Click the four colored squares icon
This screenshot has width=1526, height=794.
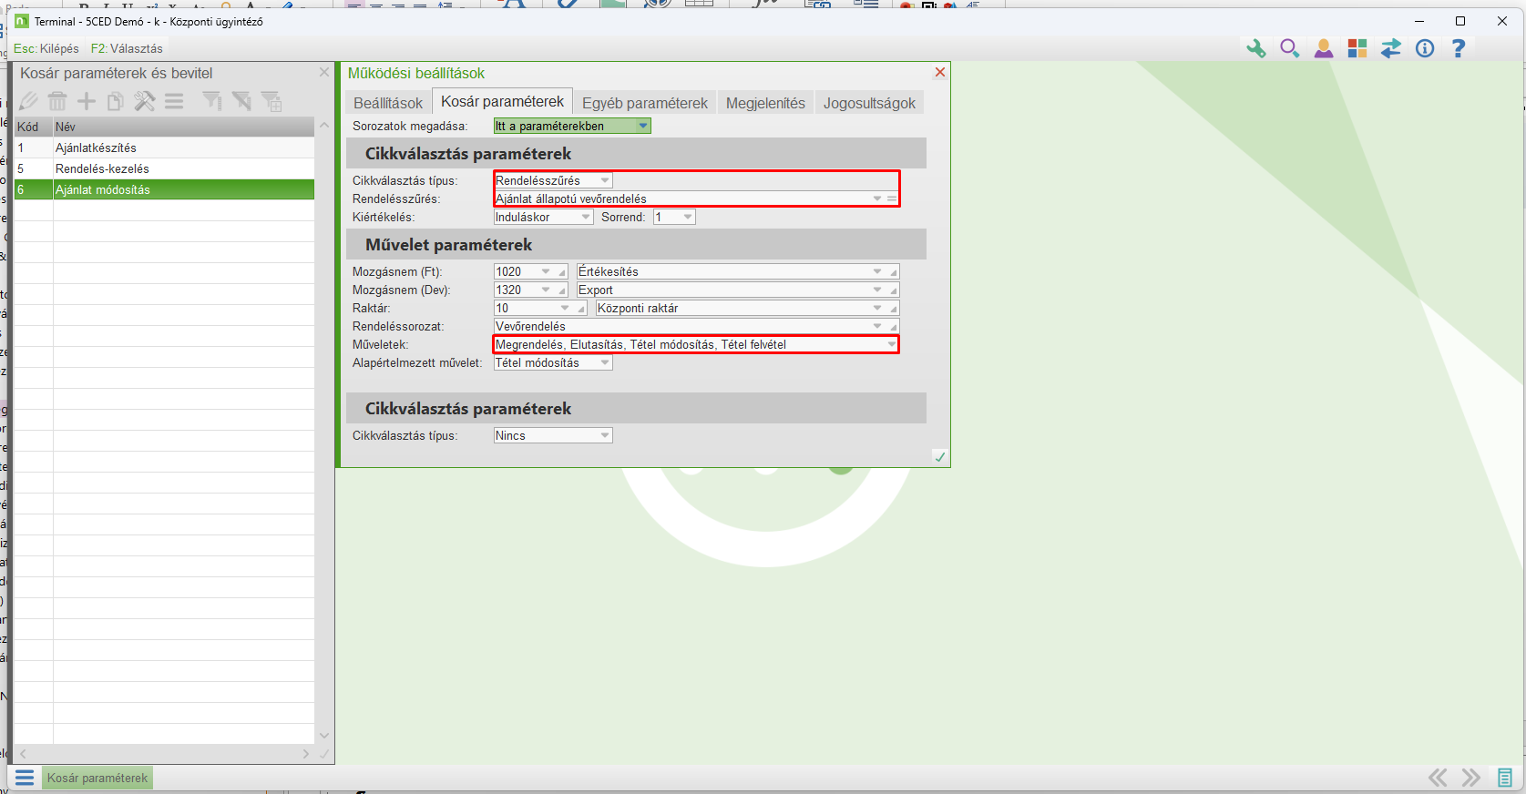pyautogui.click(x=1357, y=48)
